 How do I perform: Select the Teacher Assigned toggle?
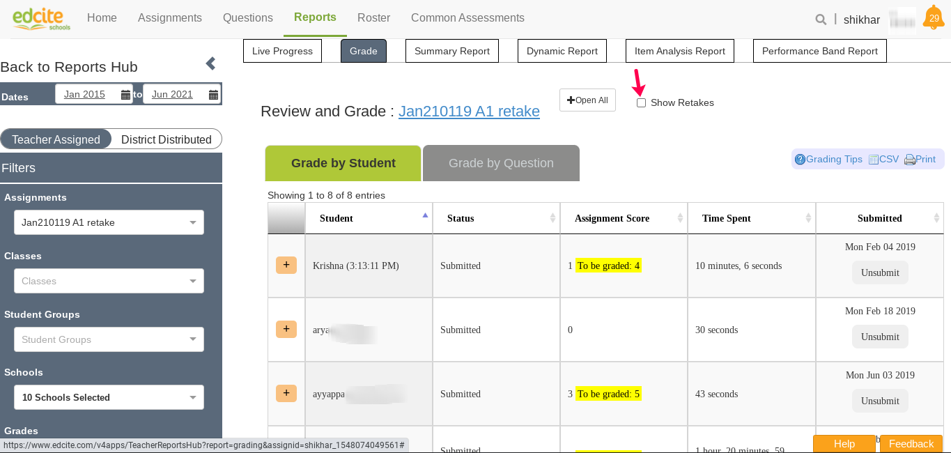pos(56,139)
